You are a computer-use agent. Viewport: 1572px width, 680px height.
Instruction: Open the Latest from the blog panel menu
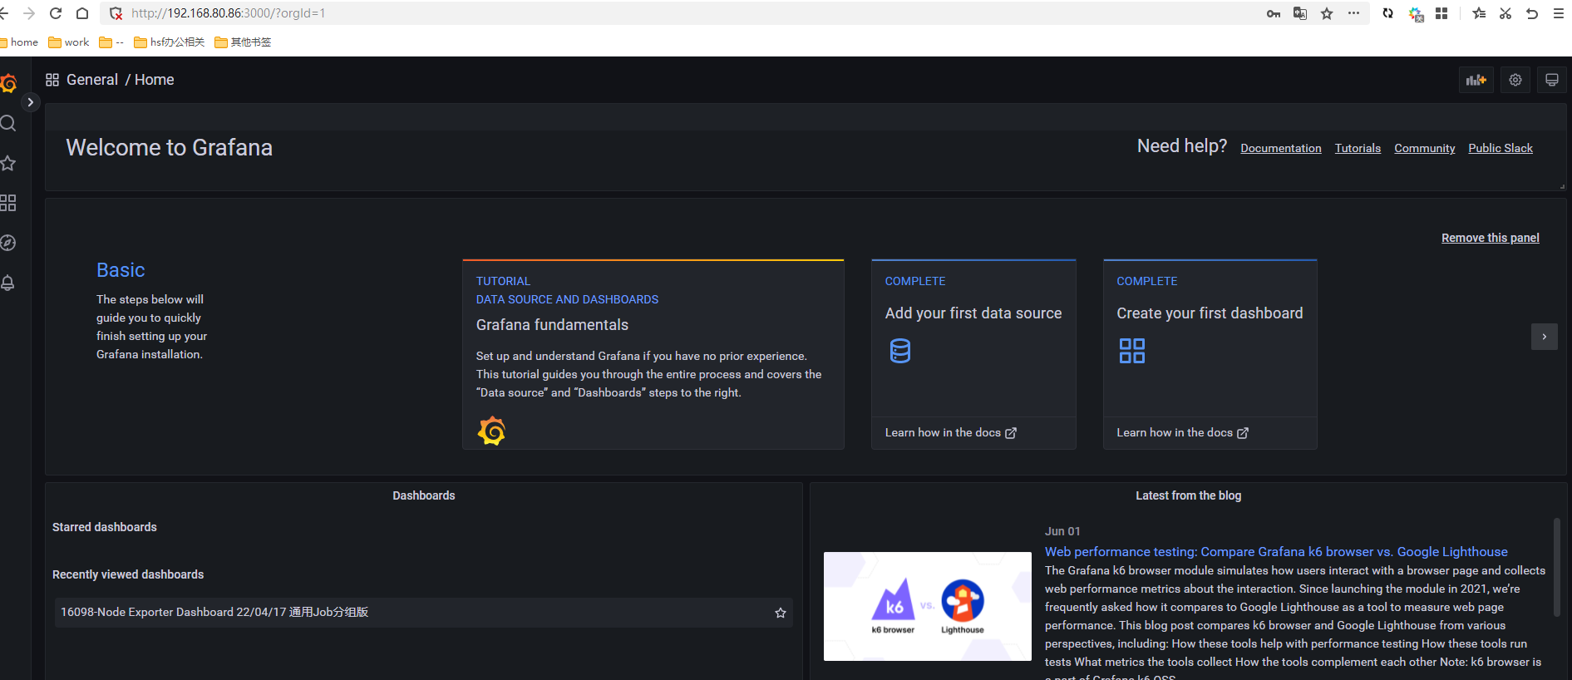(1189, 495)
